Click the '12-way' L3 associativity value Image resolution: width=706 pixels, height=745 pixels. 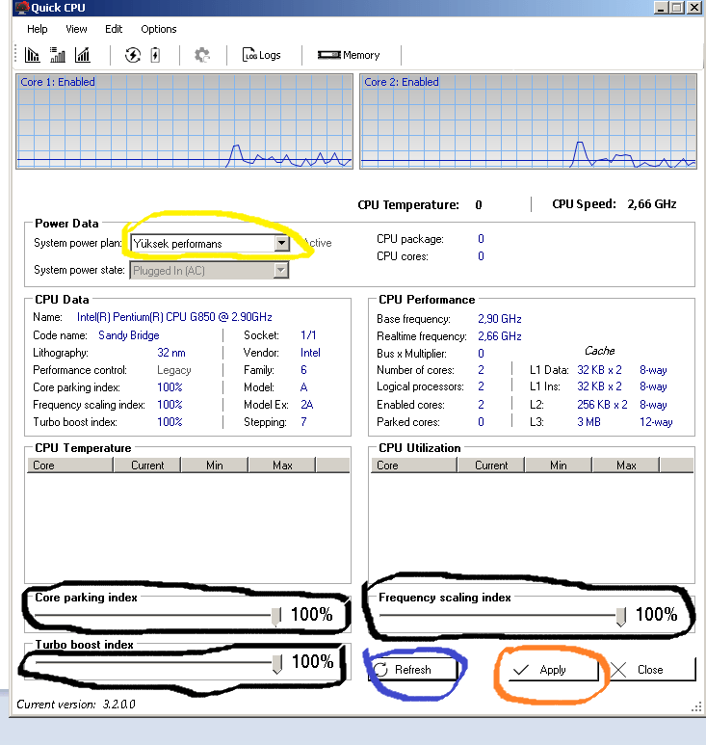656,422
